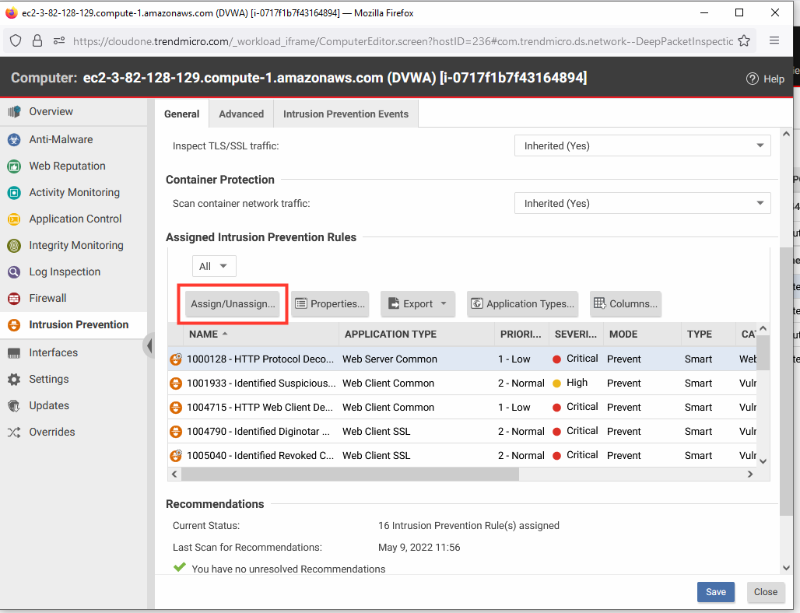The image size is (800, 613).
Task: Click the Close button at bottom
Action: coord(766,591)
